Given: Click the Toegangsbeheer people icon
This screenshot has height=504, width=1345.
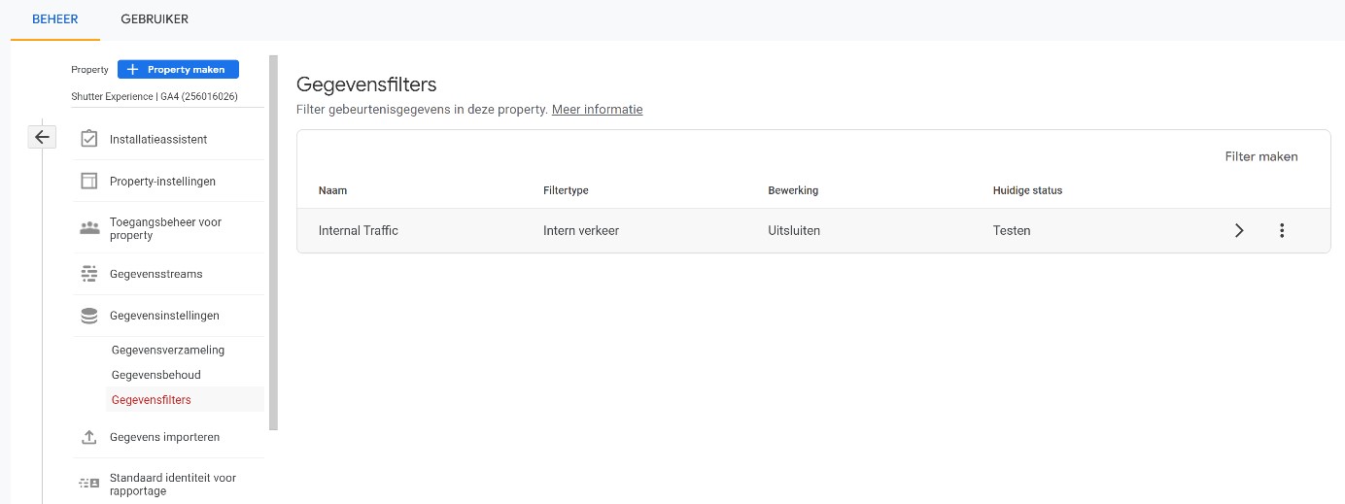Looking at the screenshot, I should coord(88,228).
